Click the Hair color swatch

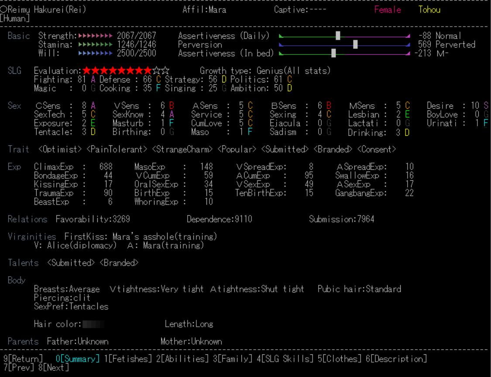(x=93, y=324)
